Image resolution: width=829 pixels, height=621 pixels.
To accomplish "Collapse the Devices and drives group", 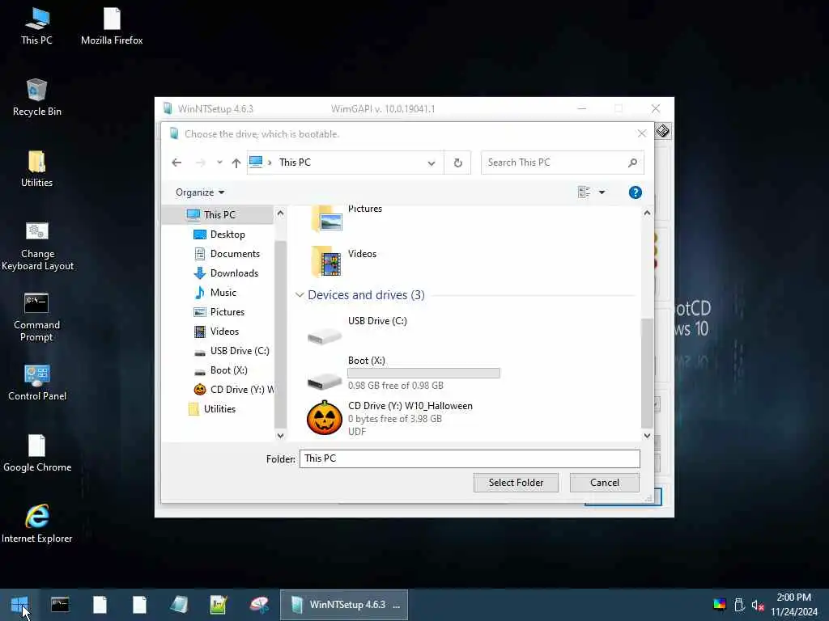I will point(300,294).
